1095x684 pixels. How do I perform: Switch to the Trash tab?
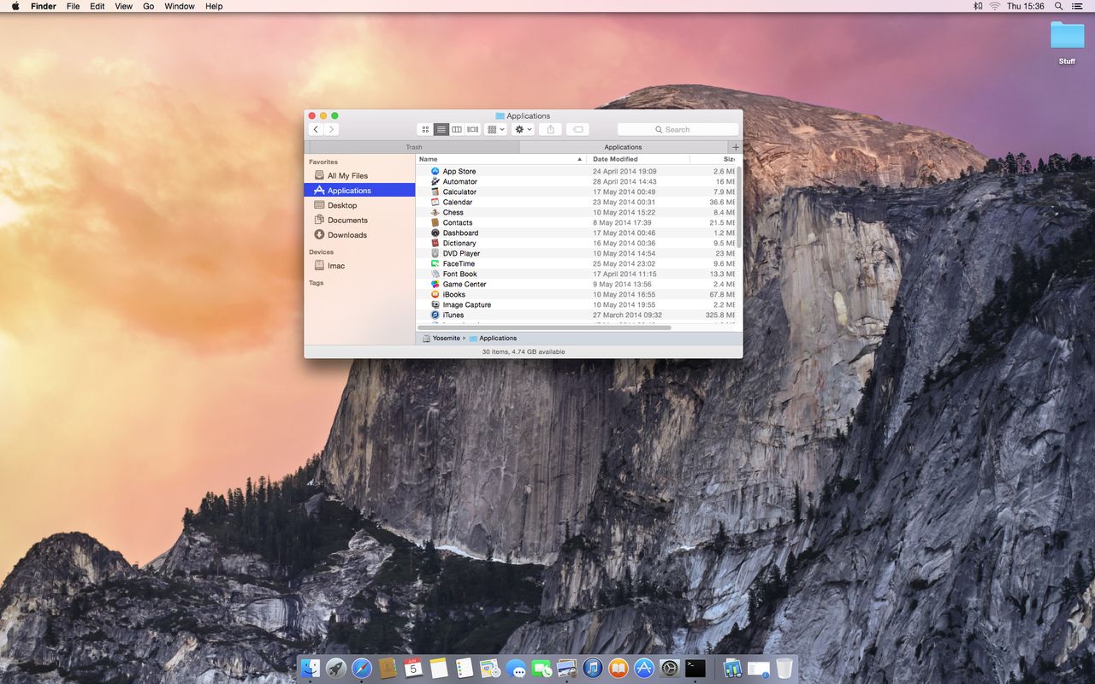coord(414,147)
